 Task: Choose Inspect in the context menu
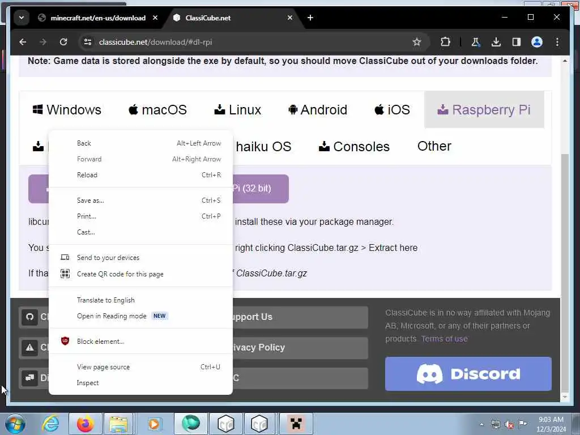tap(140, 383)
